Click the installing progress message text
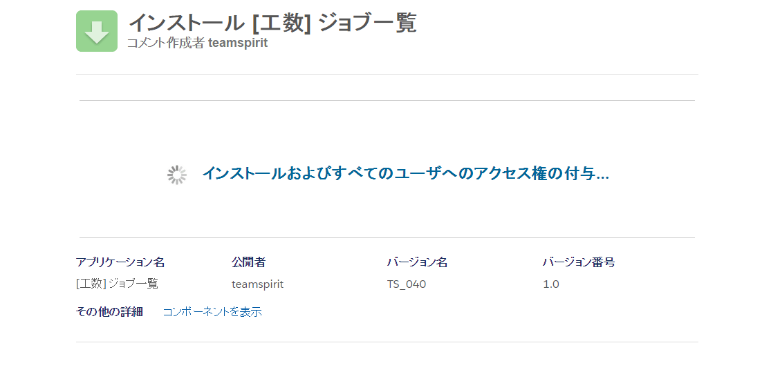 point(406,173)
